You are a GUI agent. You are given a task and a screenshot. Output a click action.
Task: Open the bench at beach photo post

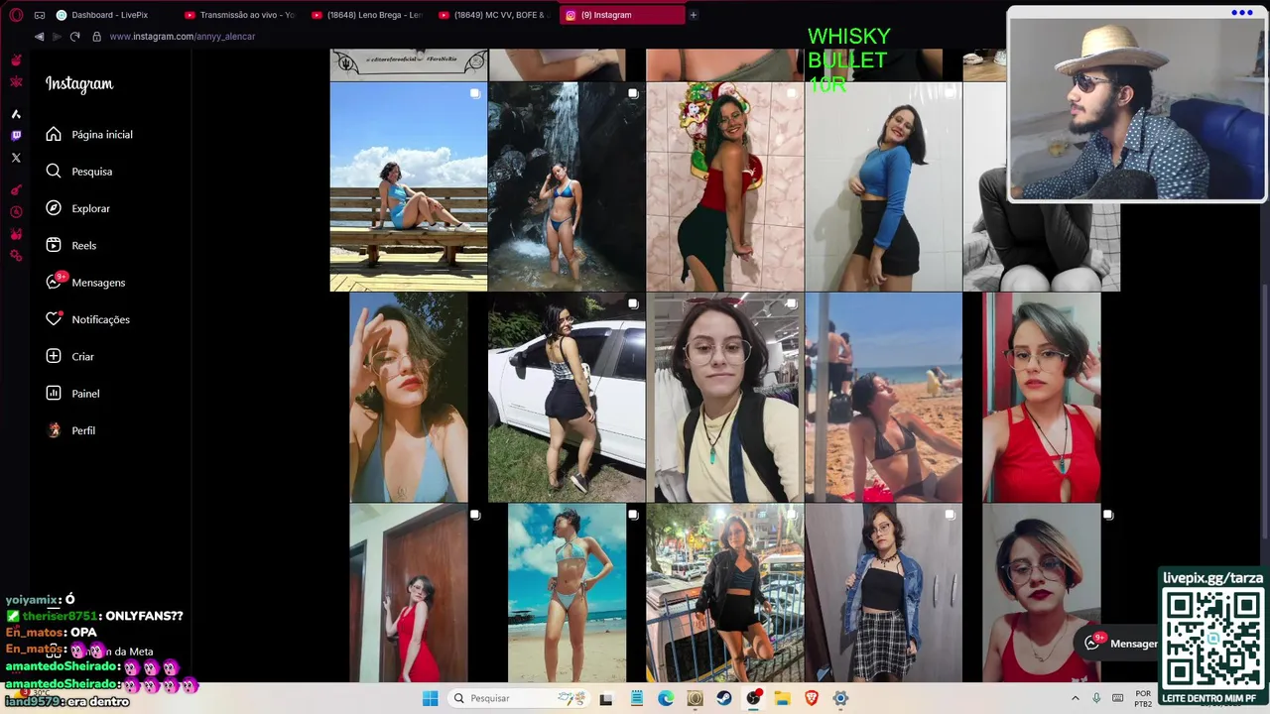click(x=409, y=186)
